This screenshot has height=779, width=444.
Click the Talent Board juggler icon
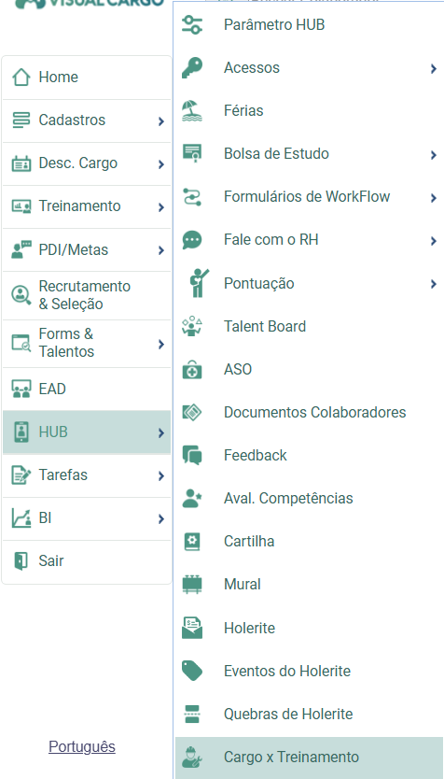coord(192,326)
